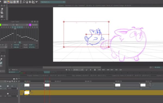The width and height of the screenshot is (163, 103).
Task: Select light table frame number 4
Action: pos(24,27)
